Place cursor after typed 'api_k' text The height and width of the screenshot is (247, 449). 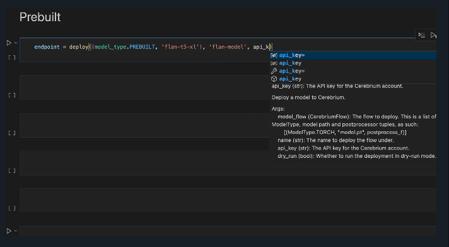point(269,47)
